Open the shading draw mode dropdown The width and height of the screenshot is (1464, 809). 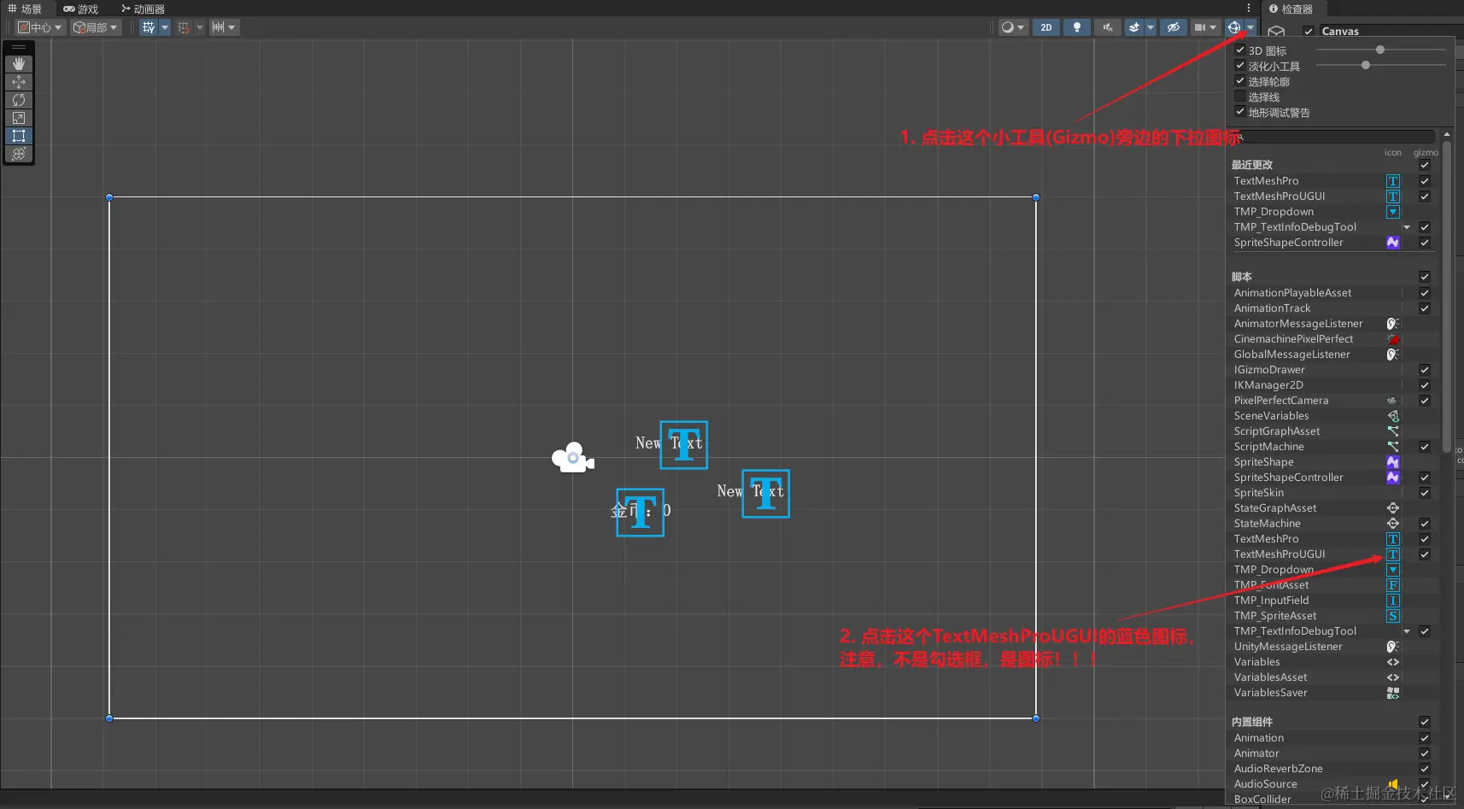click(1013, 27)
